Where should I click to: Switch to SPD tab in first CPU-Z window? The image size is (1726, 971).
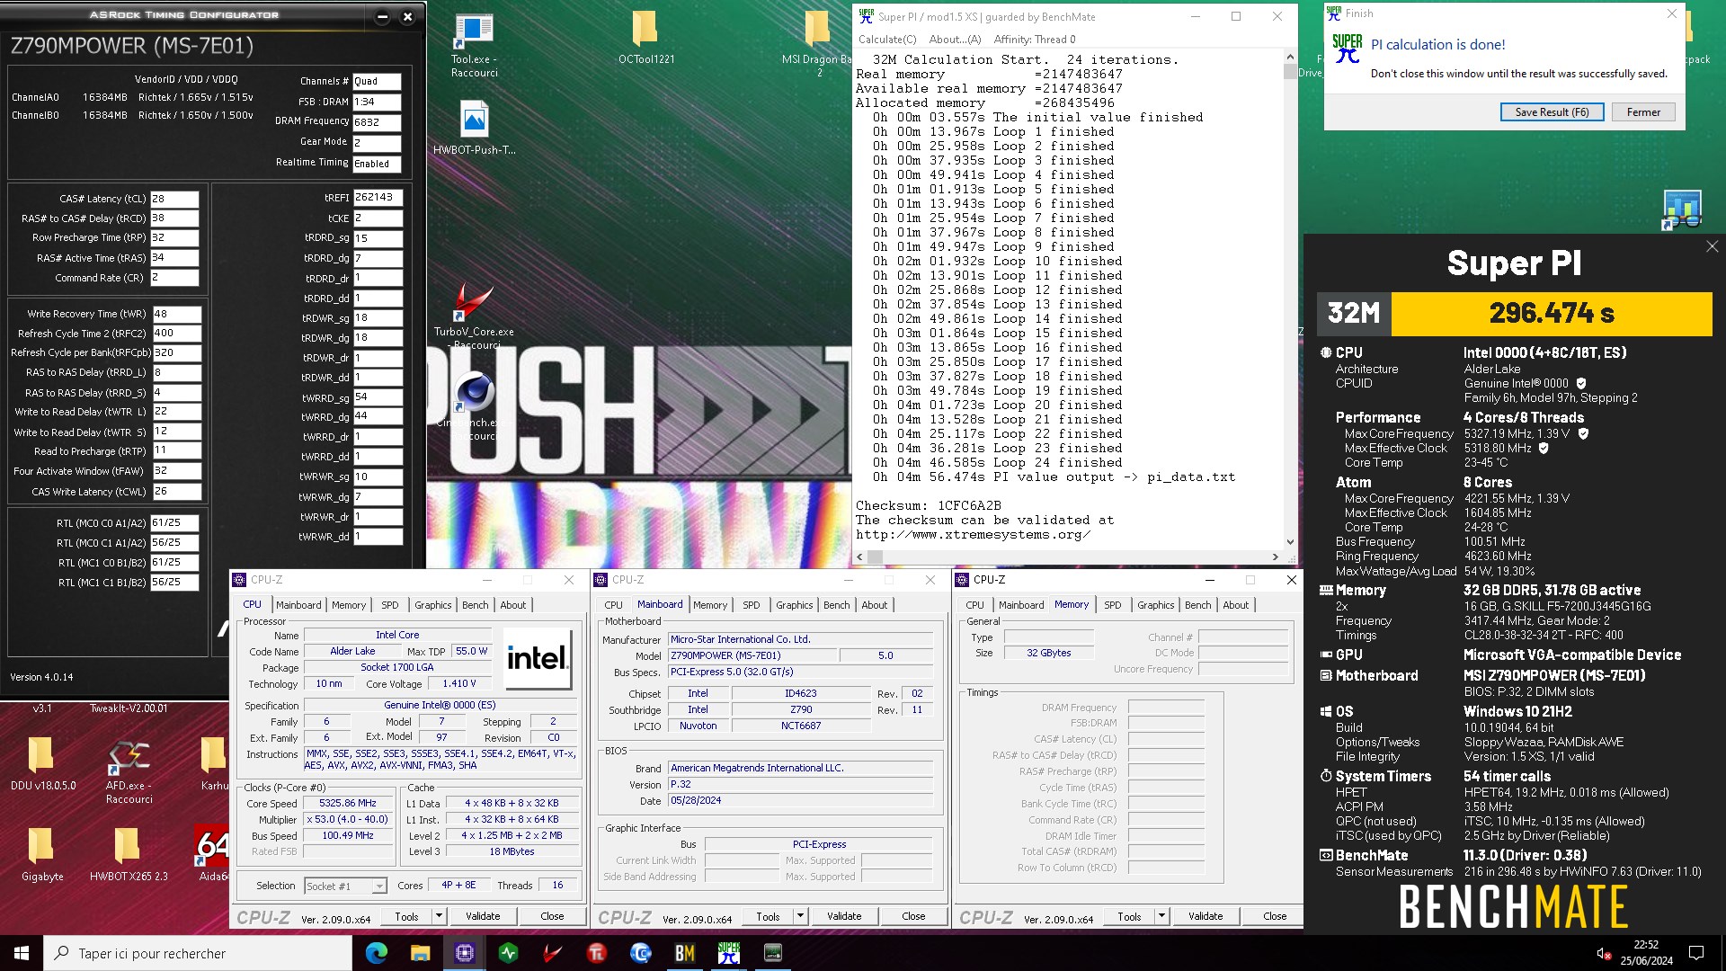pos(390,605)
